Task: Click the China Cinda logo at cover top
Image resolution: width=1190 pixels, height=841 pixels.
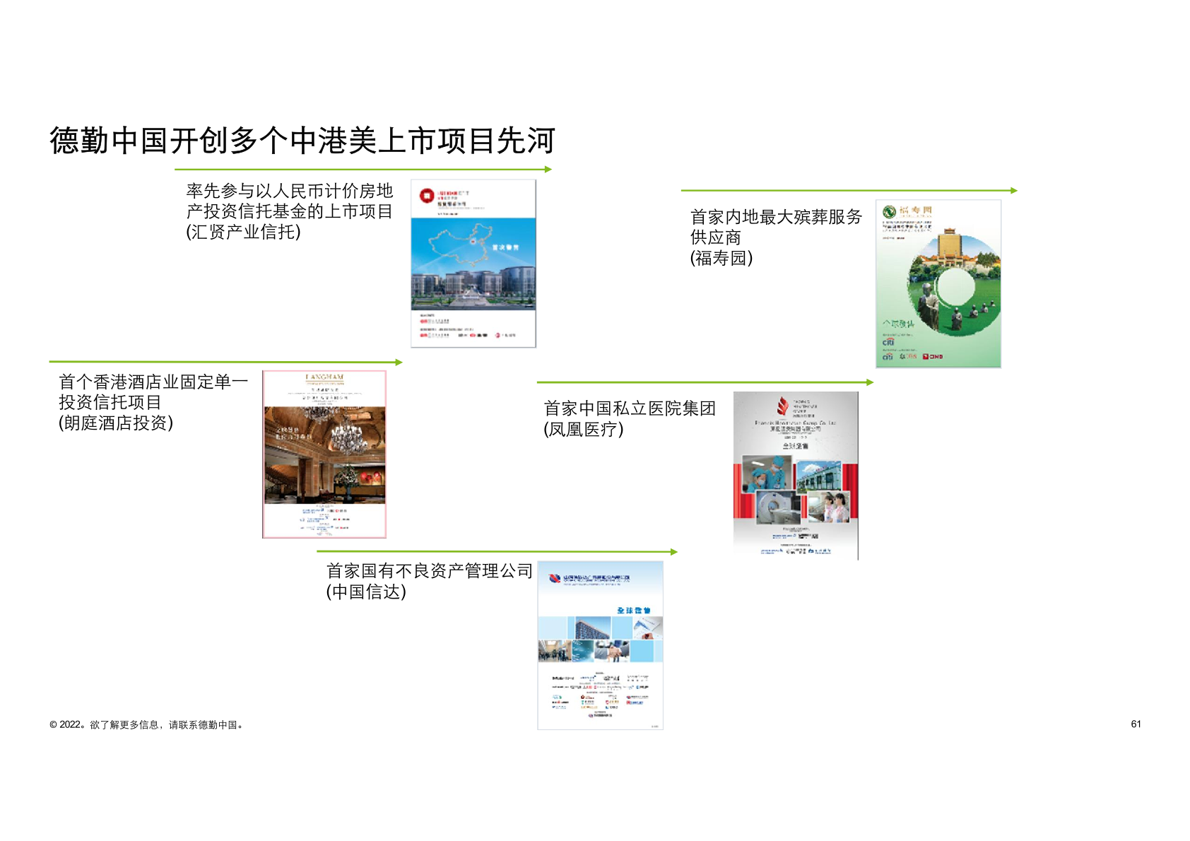Action: tap(555, 578)
